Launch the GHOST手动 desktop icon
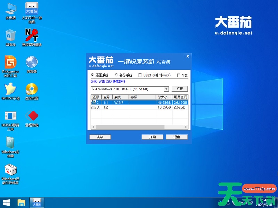The height and width of the screenshot is (208, 278). point(10,90)
